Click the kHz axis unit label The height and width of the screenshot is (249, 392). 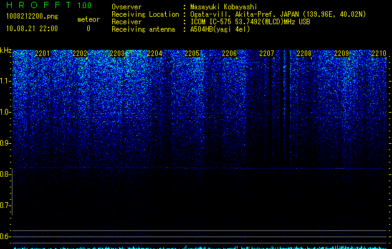click(x=6, y=50)
